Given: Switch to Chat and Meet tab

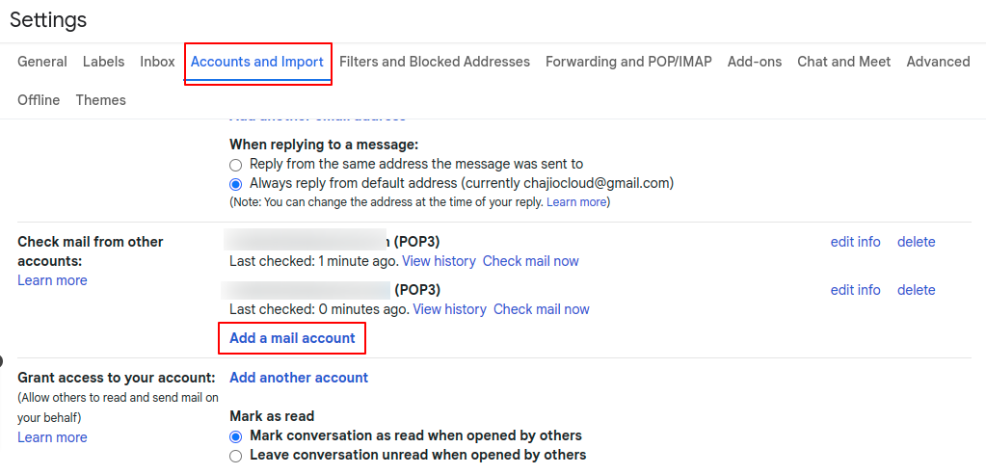Looking at the screenshot, I should tap(843, 62).
